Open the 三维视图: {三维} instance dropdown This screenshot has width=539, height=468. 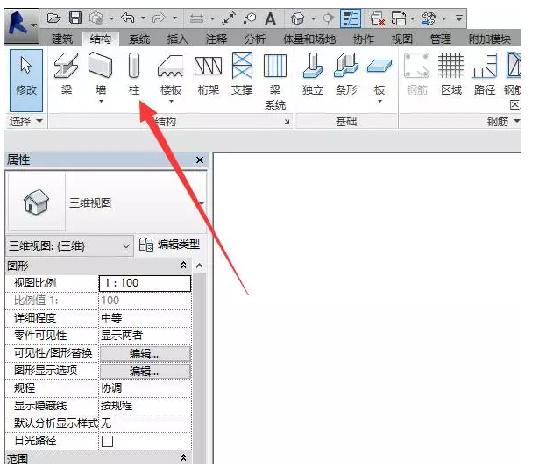126,246
